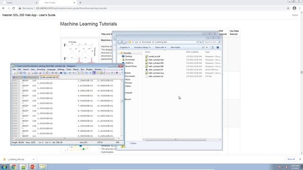
Task: Open the Chrome new tab plus button
Action: (x=80, y=3)
